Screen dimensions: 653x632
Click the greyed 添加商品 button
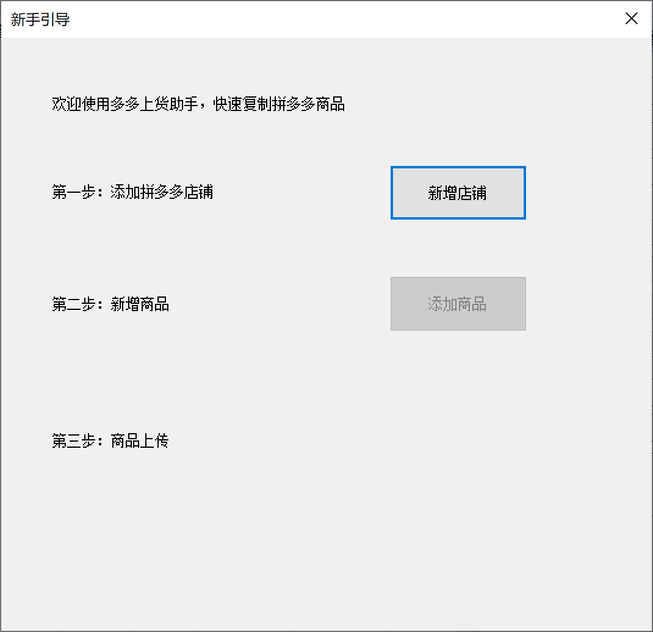pos(458,304)
